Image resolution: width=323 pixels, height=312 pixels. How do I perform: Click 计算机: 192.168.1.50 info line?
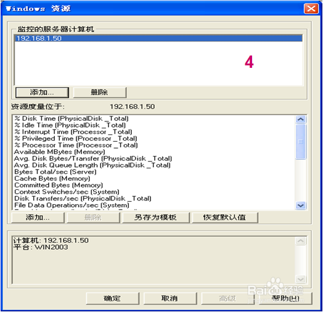coord(51,240)
